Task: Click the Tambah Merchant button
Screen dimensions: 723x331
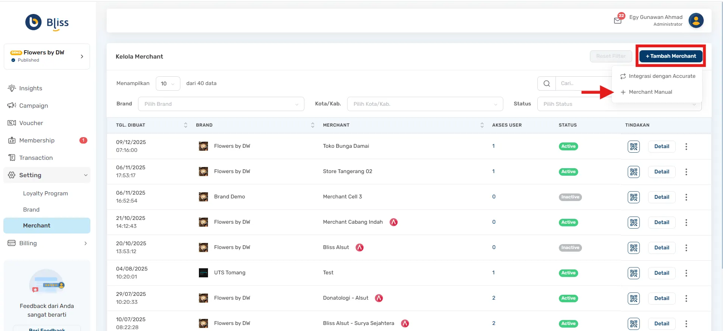Action: point(670,56)
